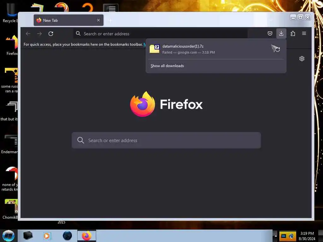This screenshot has width=323, height=242.
Task: Go back with the left arrow
Action: click(28, 33)
